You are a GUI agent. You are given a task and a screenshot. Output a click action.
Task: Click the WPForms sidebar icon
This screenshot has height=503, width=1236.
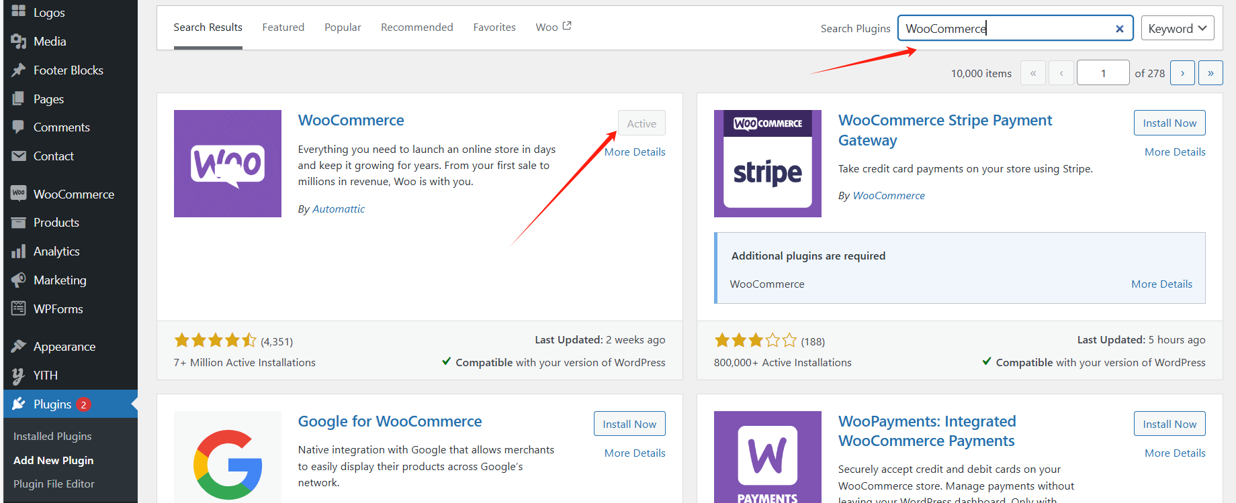tap(19, 309)
